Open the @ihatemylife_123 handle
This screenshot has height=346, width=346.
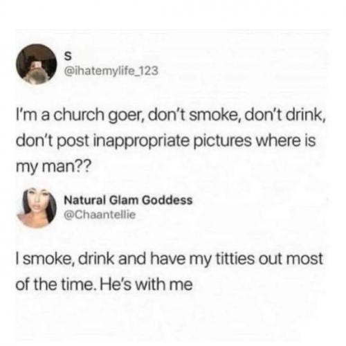[x=111, y=71]
